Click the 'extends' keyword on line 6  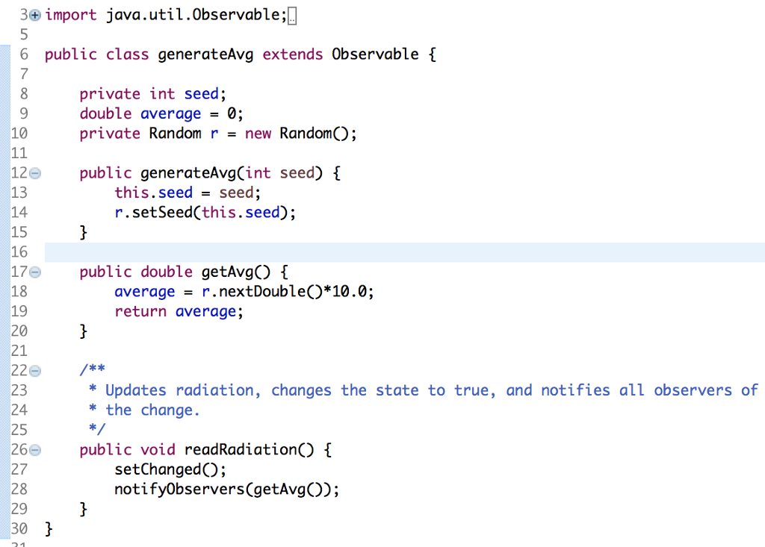(x=293, y=54)
